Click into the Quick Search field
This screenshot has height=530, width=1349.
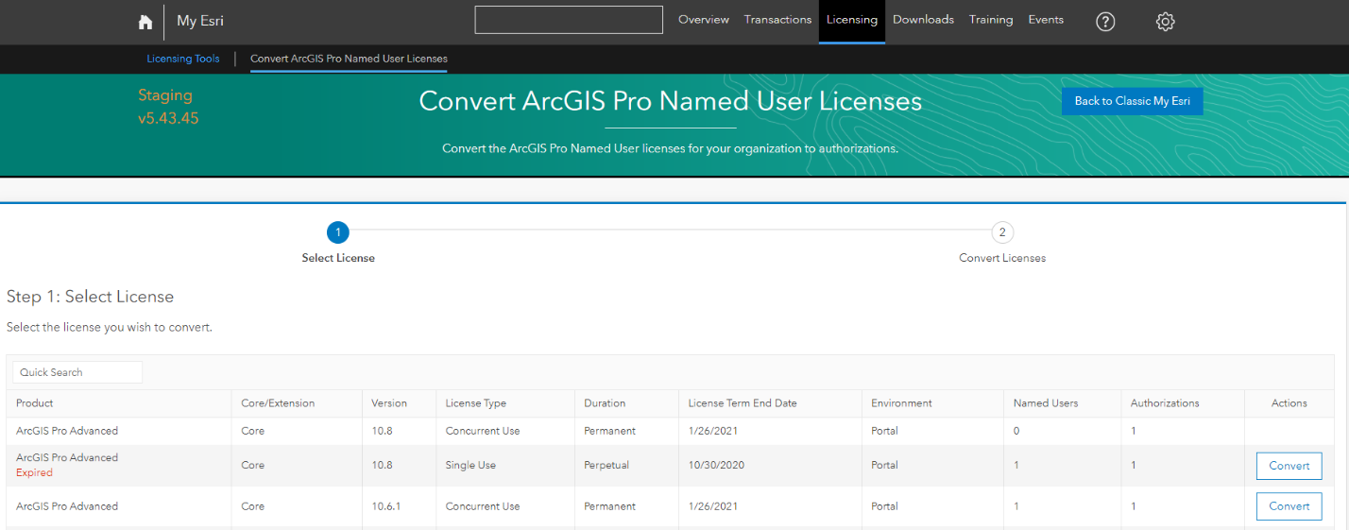coord(77,372)
